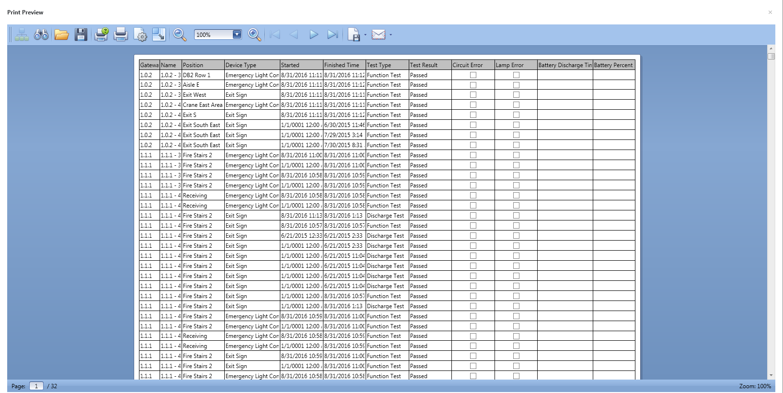This screenshot has height=393, width=783.
Task: Go to the next page arrow
Action: pos(313,35)
